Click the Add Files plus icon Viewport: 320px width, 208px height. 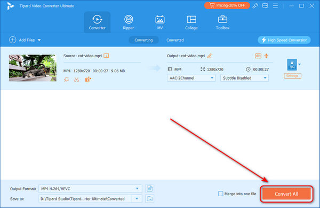[x=12, y=40]
